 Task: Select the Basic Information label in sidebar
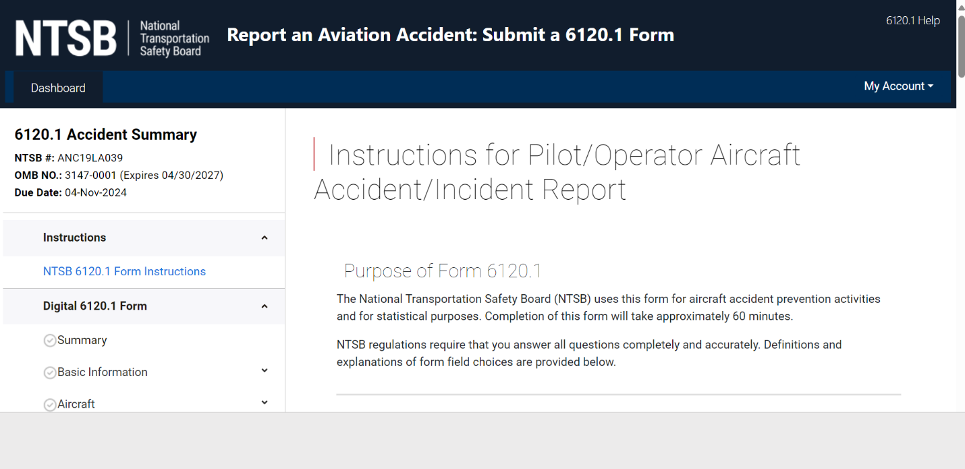(x=102, y=372)
